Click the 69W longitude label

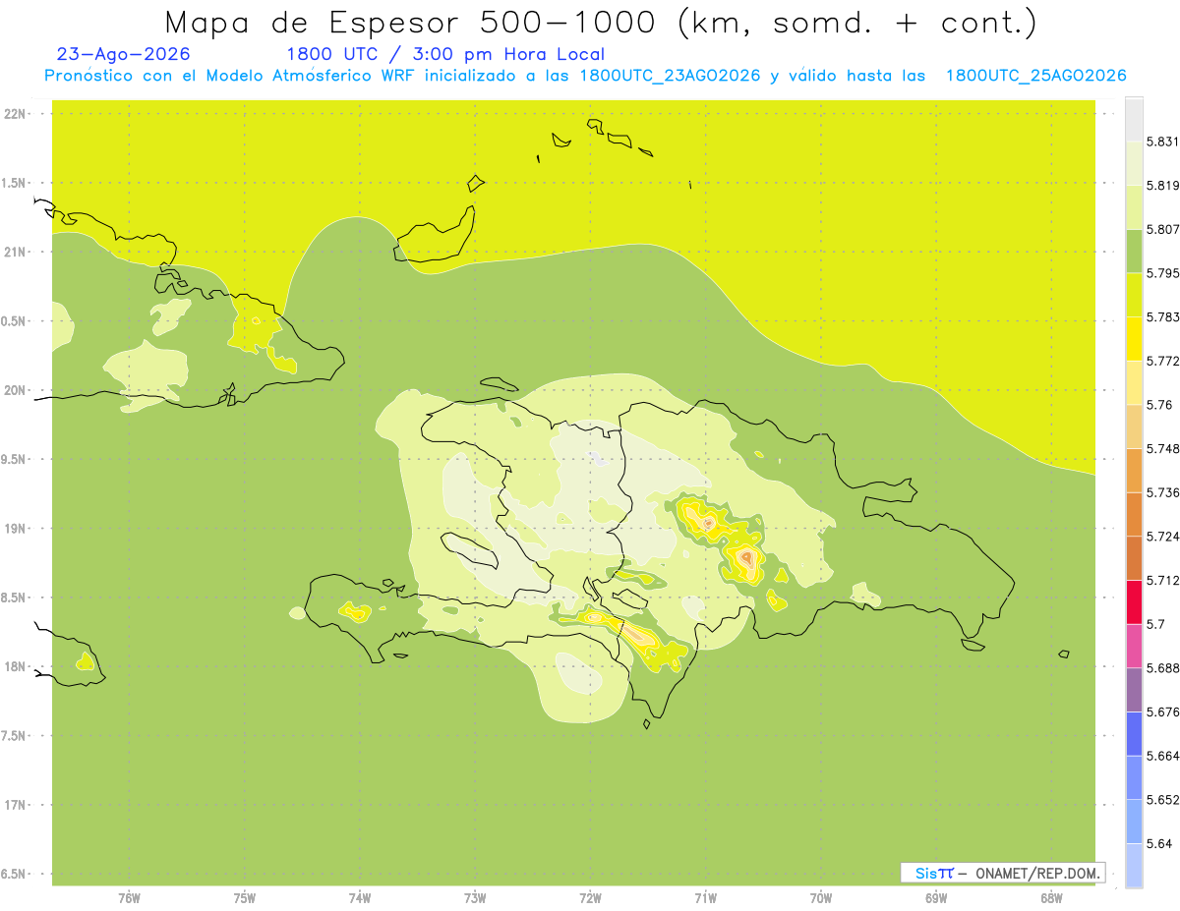click(x=936, y=897)
